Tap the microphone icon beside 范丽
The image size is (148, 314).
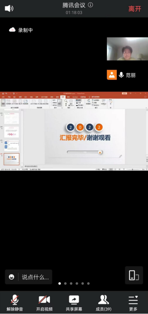[x=121, y=75]
